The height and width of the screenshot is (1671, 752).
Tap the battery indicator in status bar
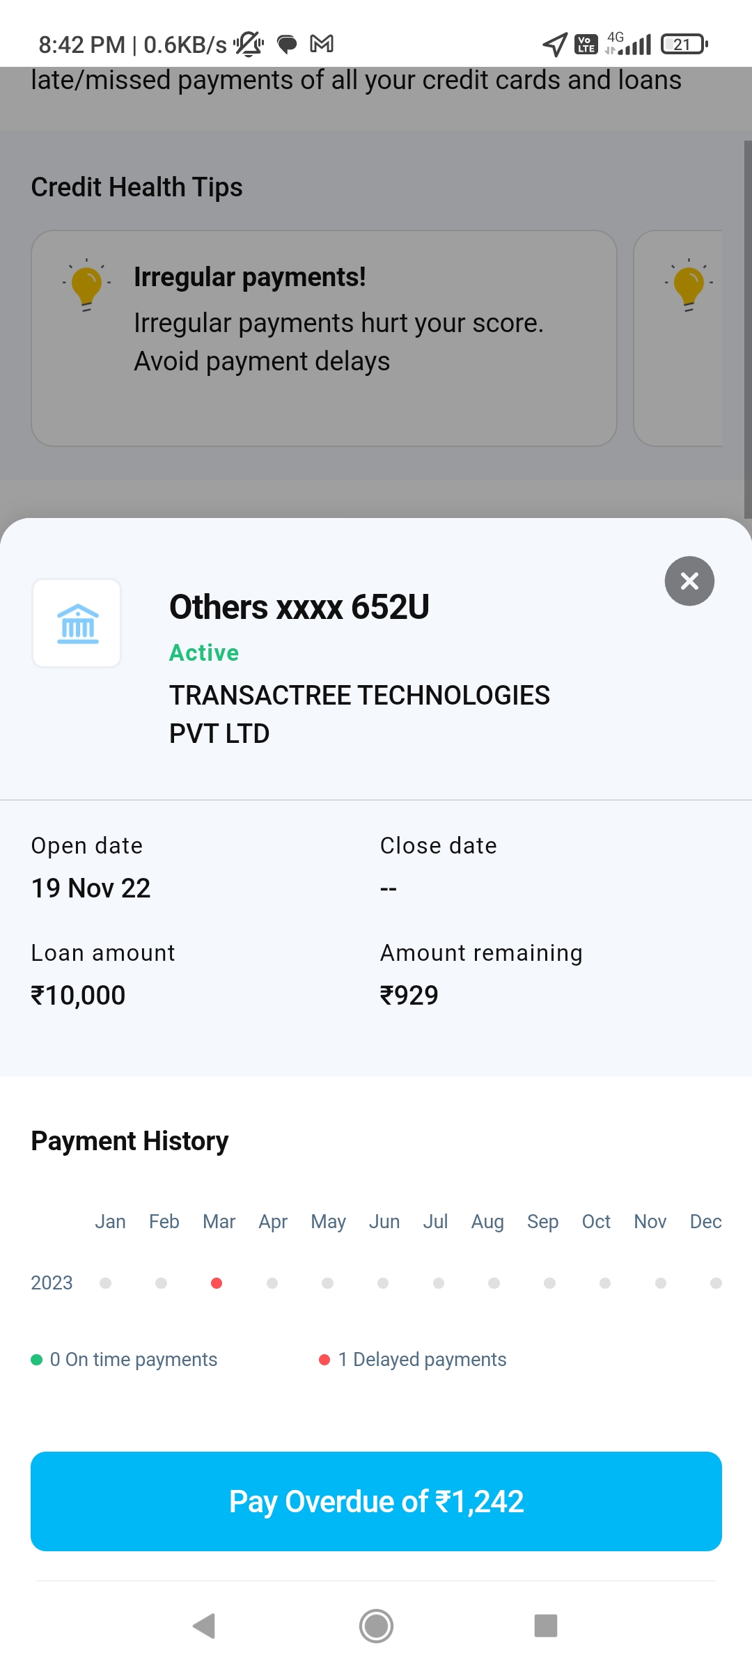coord(684,45)
